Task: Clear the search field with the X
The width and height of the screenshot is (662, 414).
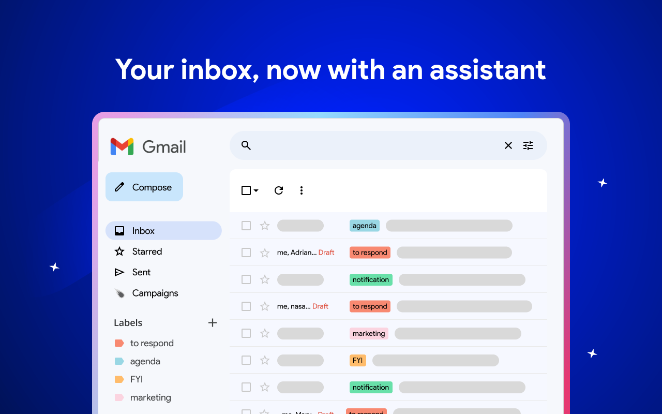Action: (508, 145)
